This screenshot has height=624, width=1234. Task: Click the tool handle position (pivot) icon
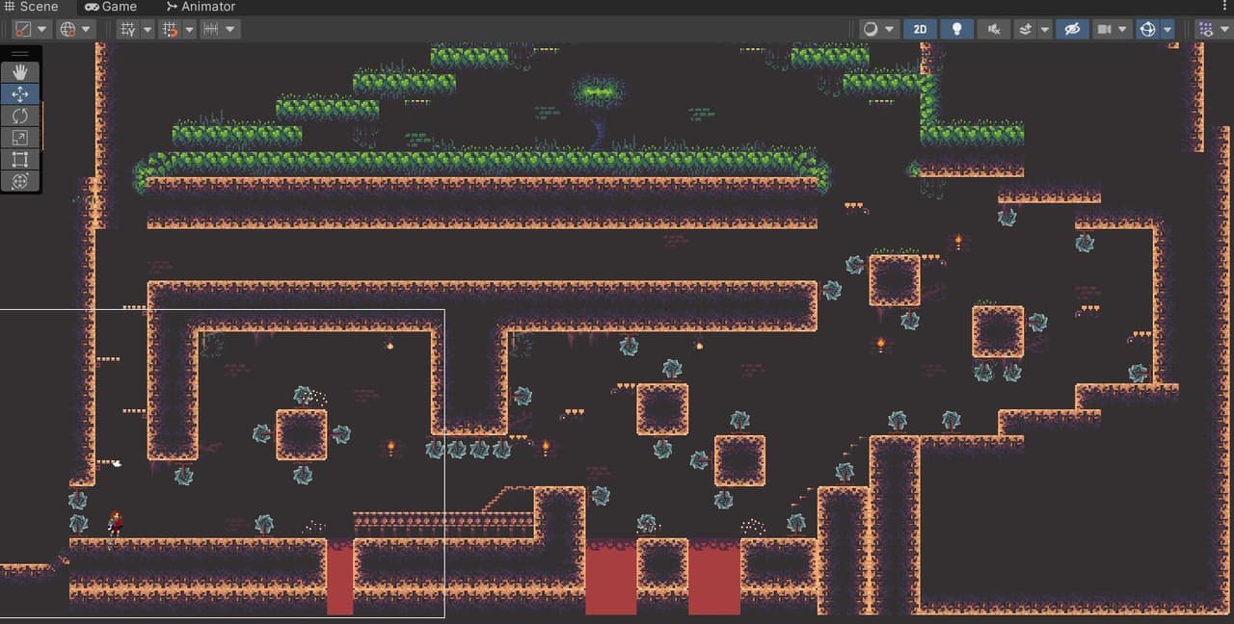pyautogui.click(x=22, y=29)
